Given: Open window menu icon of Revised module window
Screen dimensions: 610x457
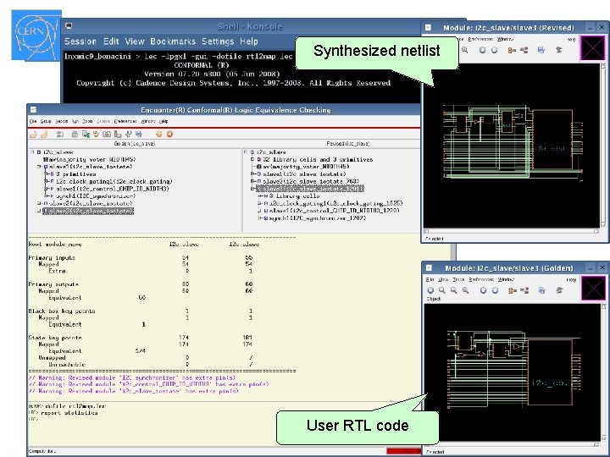Looking at the screenshot, I should [x=429, y=28].
